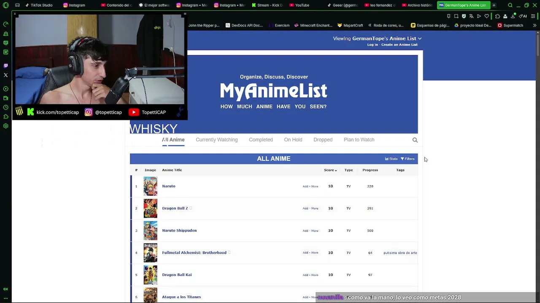This screenshot has height=303, width=540.
Task: Click the Create an Anime List link
Action: (400, 45)
